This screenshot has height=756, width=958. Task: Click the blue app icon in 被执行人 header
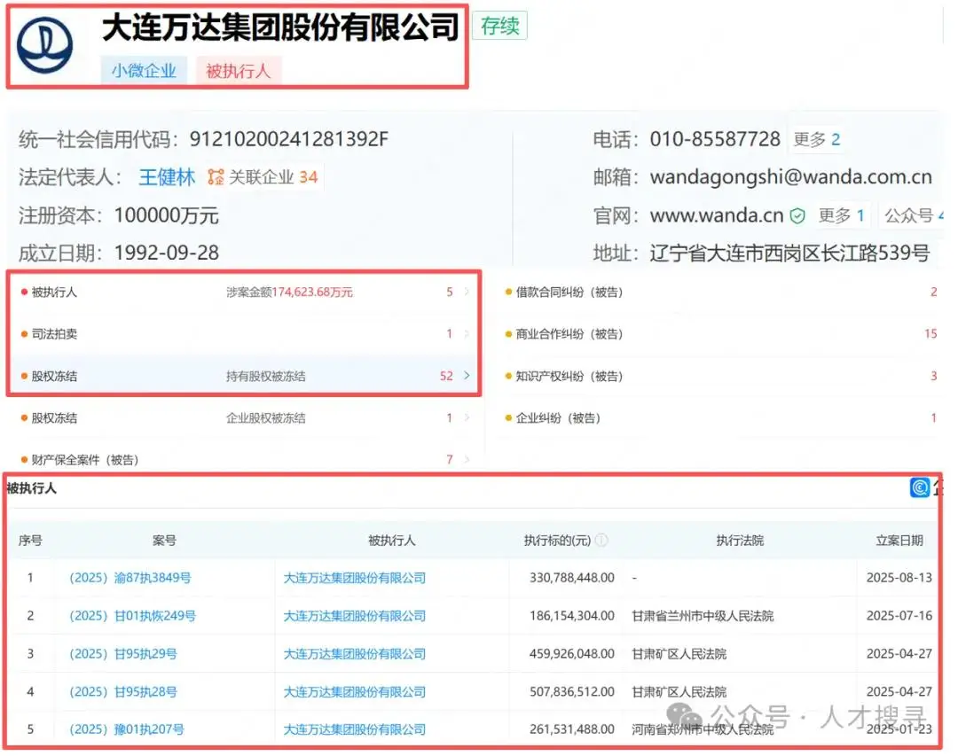[920, 487]
